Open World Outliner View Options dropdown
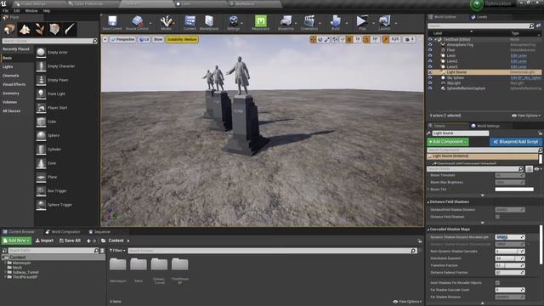 526,116
